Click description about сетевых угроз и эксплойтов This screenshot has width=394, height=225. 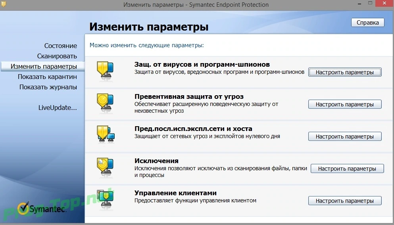(x=207, y=136)
